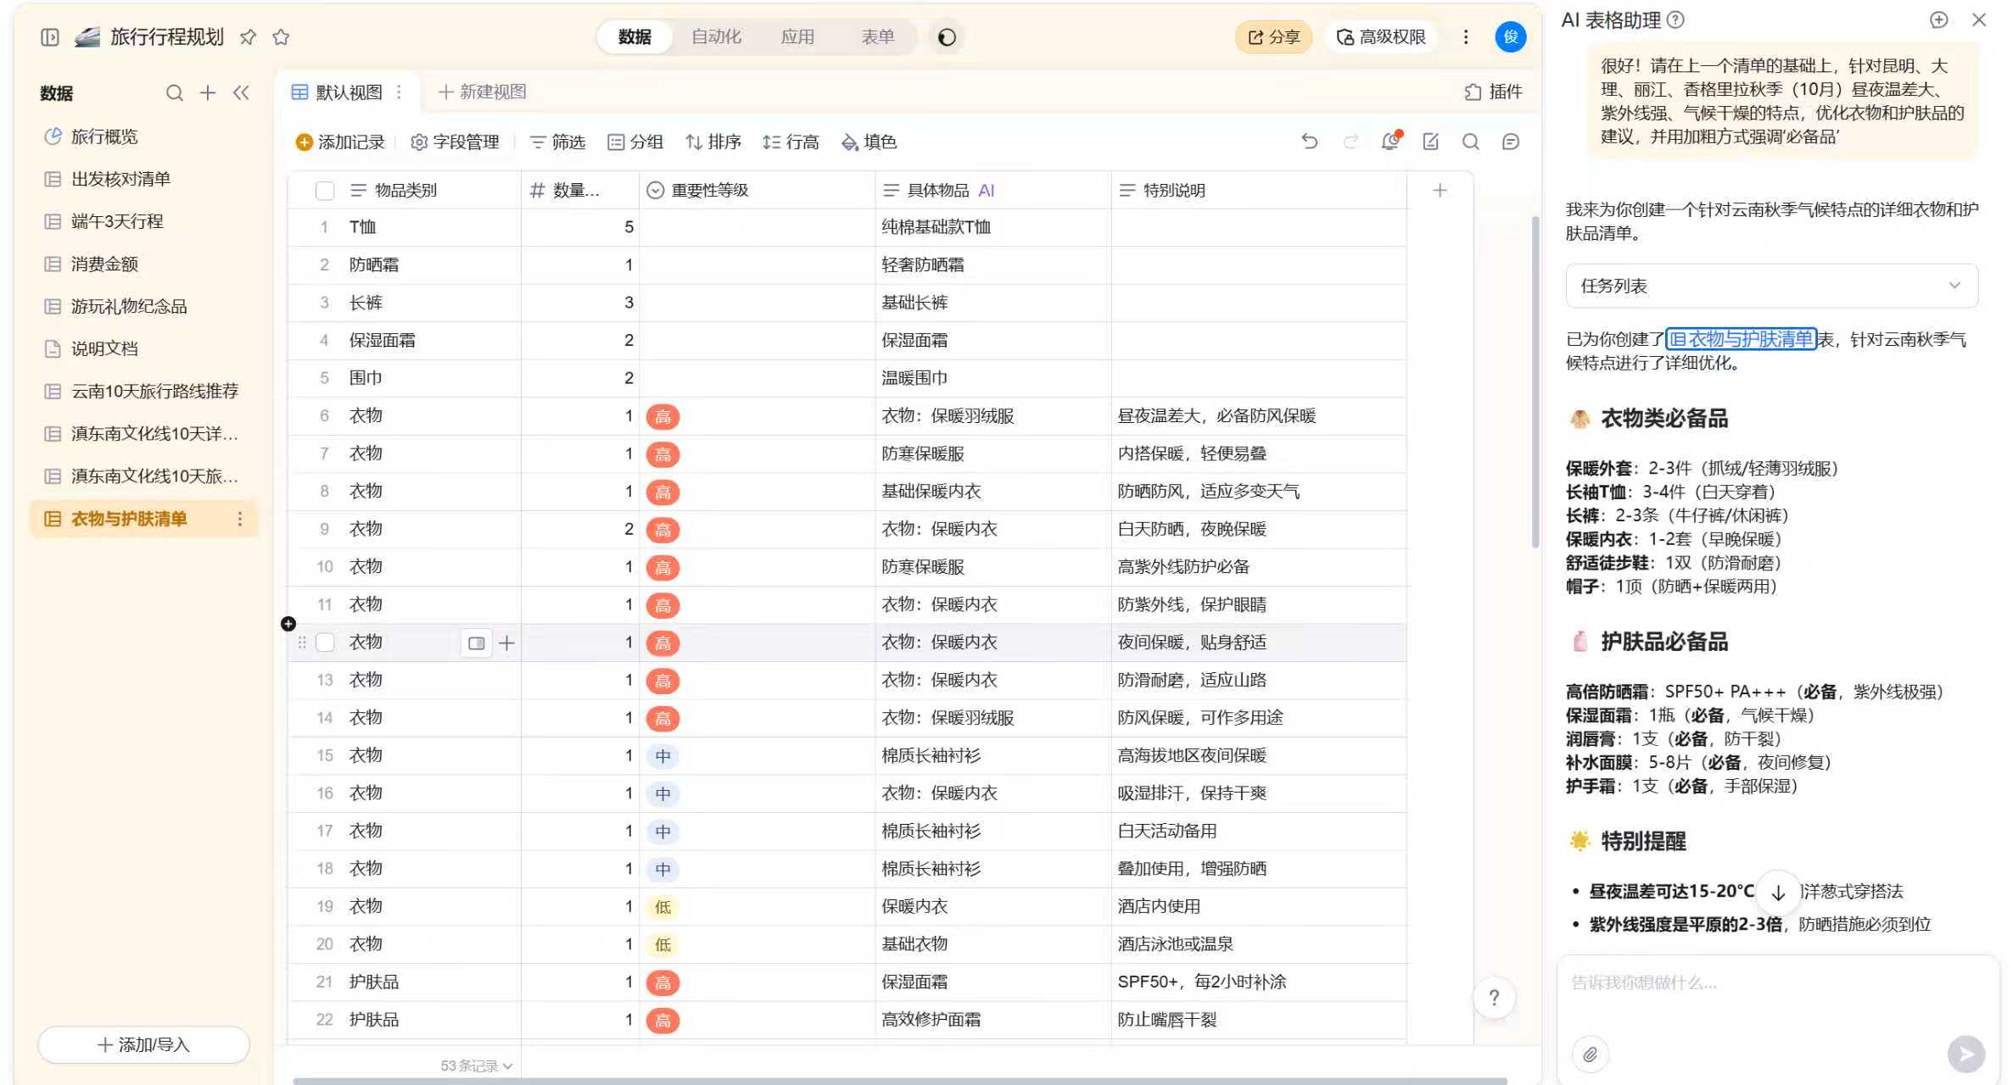This screenshot has width=2013, height=1085.
Task: Open the comment icon in the table toolbar
Action: [x=1511, y=142]
